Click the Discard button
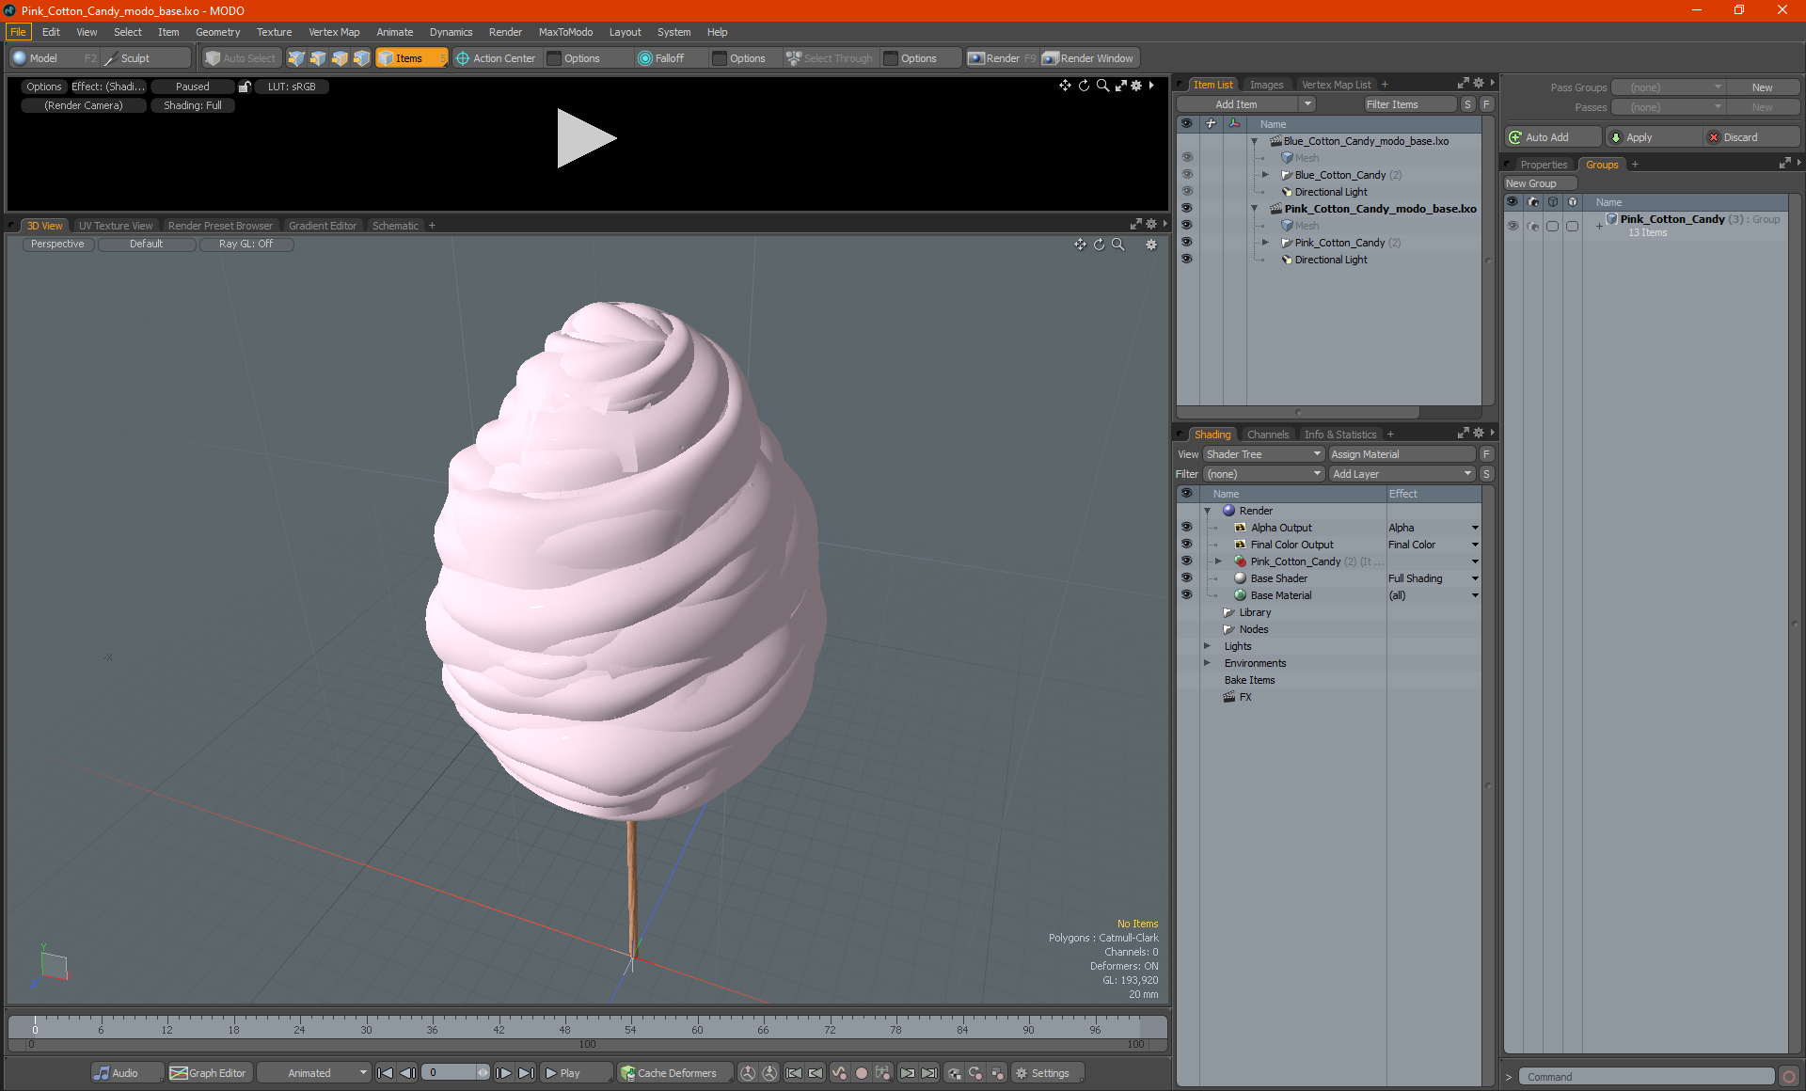The height and width of the screenshot is (1091, 1806). (1751, 137)
